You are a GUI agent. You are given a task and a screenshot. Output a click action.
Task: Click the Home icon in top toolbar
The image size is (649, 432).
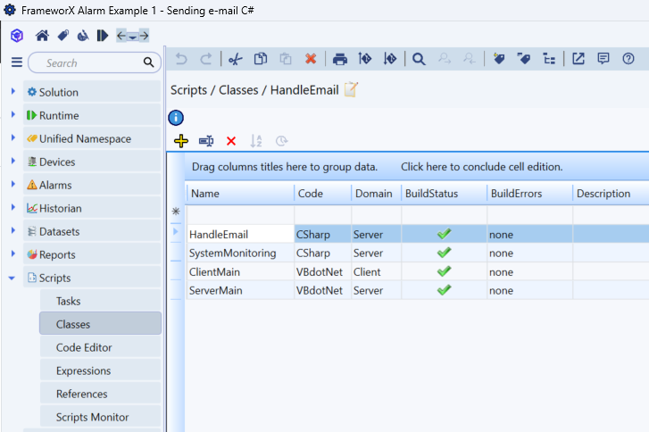click(42, 36)
